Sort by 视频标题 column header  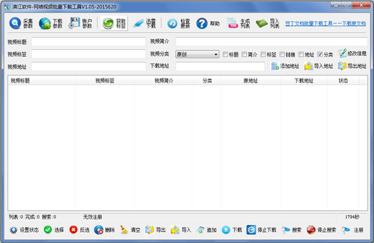pos(42,80)
